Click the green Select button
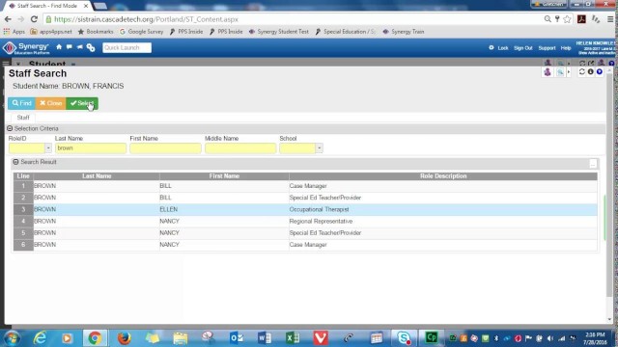The image size is (618, 347). coord(82,103)
